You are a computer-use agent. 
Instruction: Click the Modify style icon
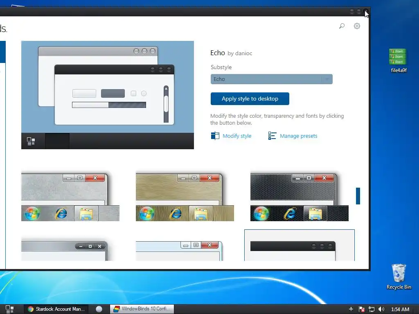point(215,136)
